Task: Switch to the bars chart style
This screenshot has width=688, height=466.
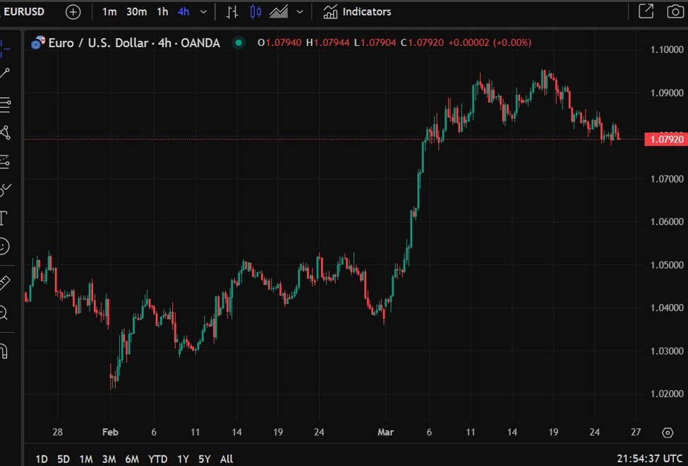Action: pyautogui.click(x=232, y=12)
